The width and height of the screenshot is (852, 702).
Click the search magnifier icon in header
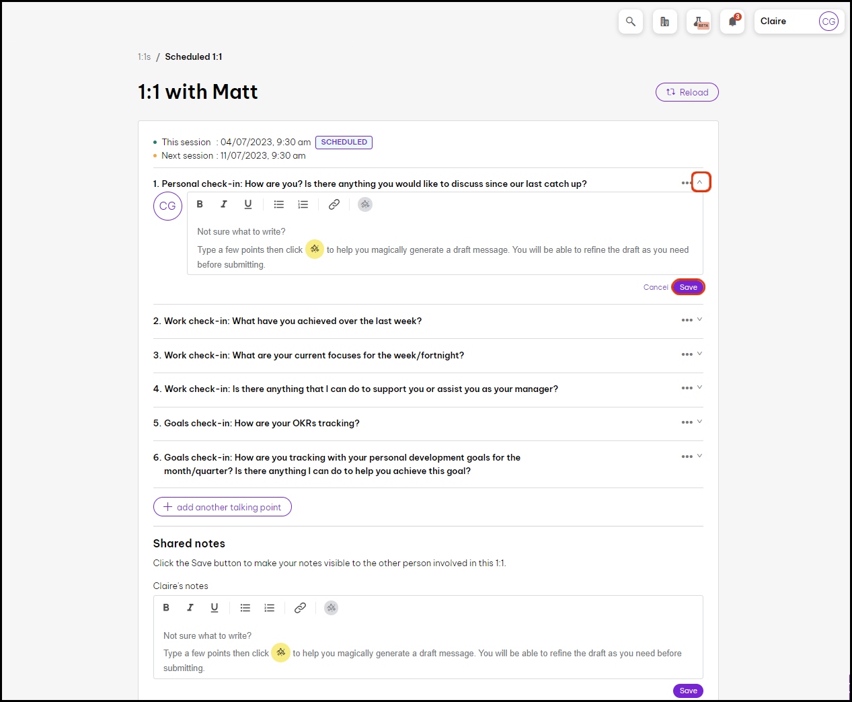pos(630,22)
